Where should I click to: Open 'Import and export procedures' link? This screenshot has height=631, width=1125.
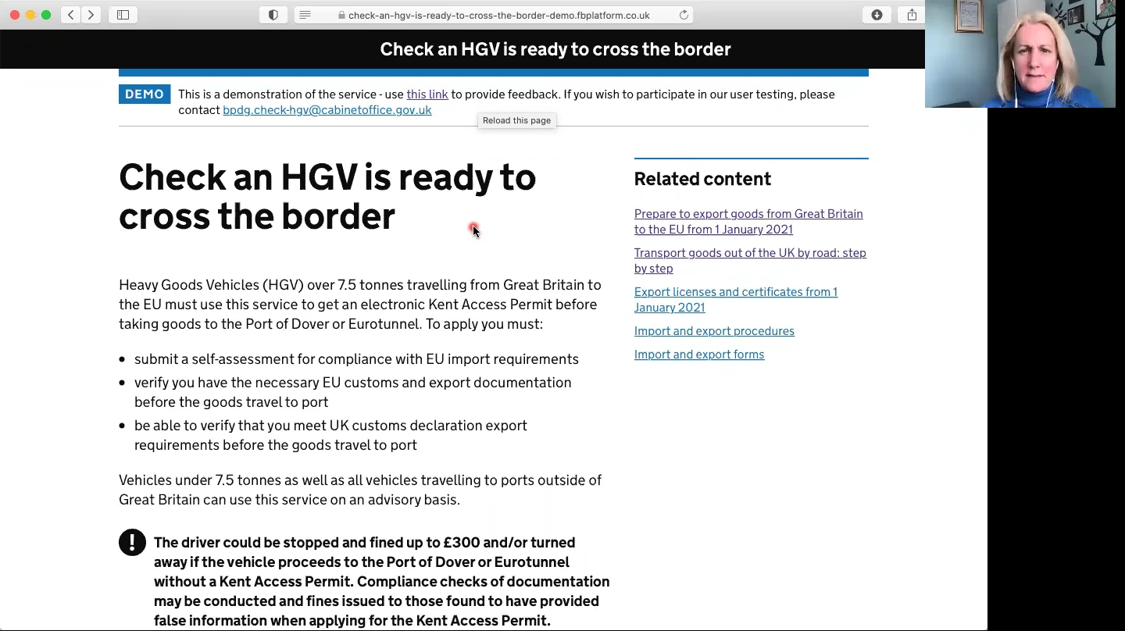tap(714, 331)
